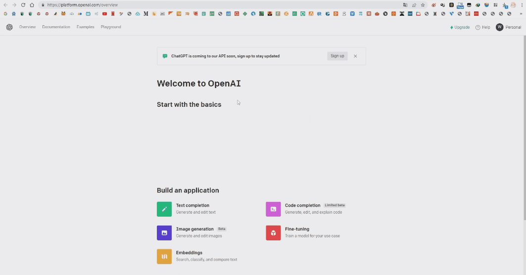
Task: Click the Help text link
Action: tap(486, 27)
